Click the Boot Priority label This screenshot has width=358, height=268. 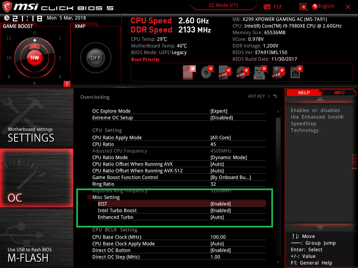[145, 59]
